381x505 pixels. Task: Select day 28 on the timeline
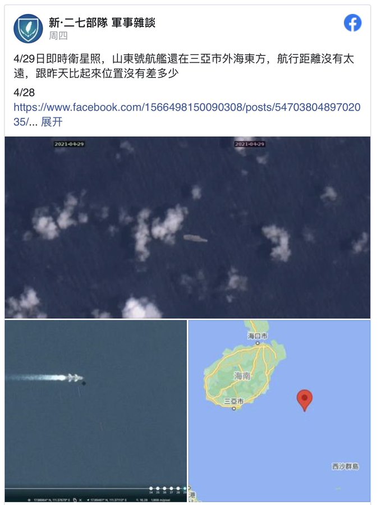pos(178,489)
